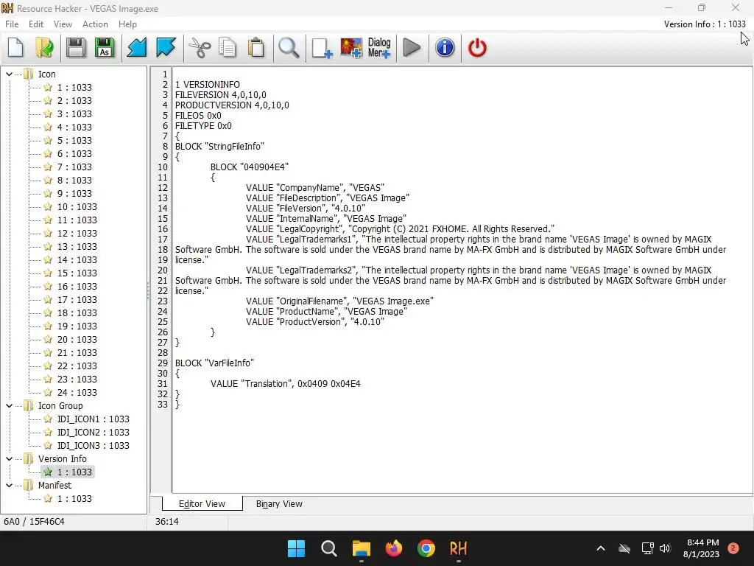Open File Explorer from the taskbar

click(x=361, y=548)
